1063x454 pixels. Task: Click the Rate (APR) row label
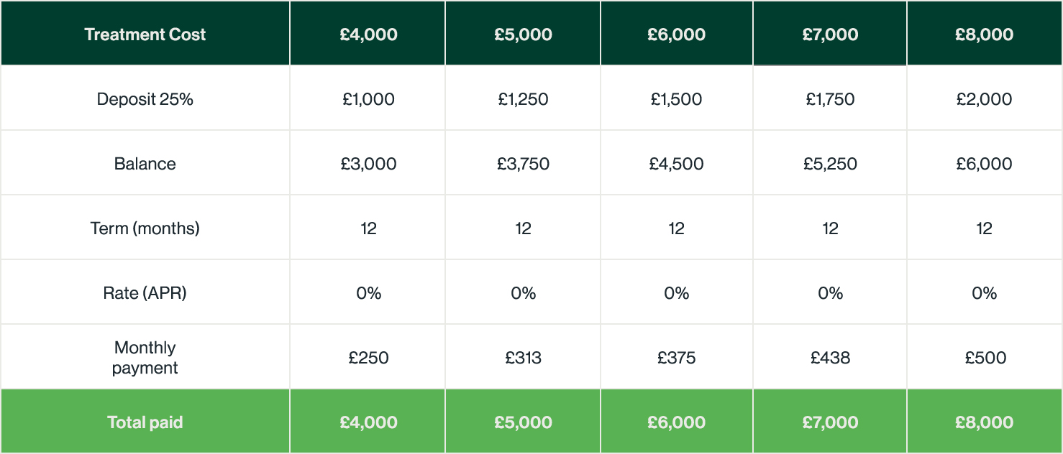145,292
